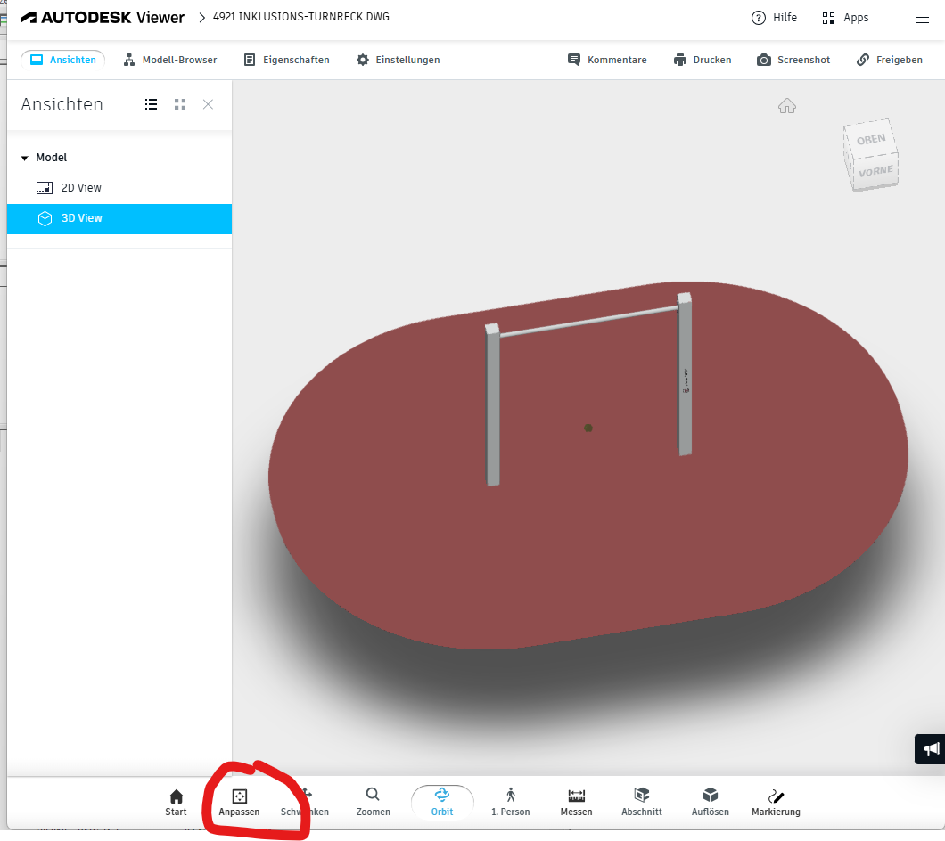Select 2D View in the views list

pos(81,188)
